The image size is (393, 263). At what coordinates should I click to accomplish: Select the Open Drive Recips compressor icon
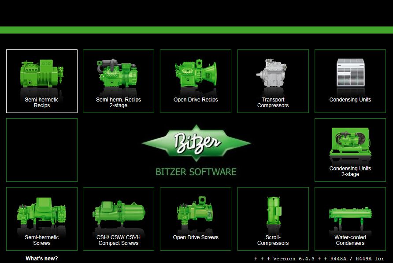[196, 81]
